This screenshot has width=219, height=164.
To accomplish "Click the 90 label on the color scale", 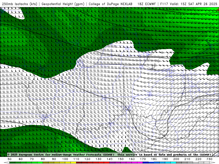I will coord(54,159).
